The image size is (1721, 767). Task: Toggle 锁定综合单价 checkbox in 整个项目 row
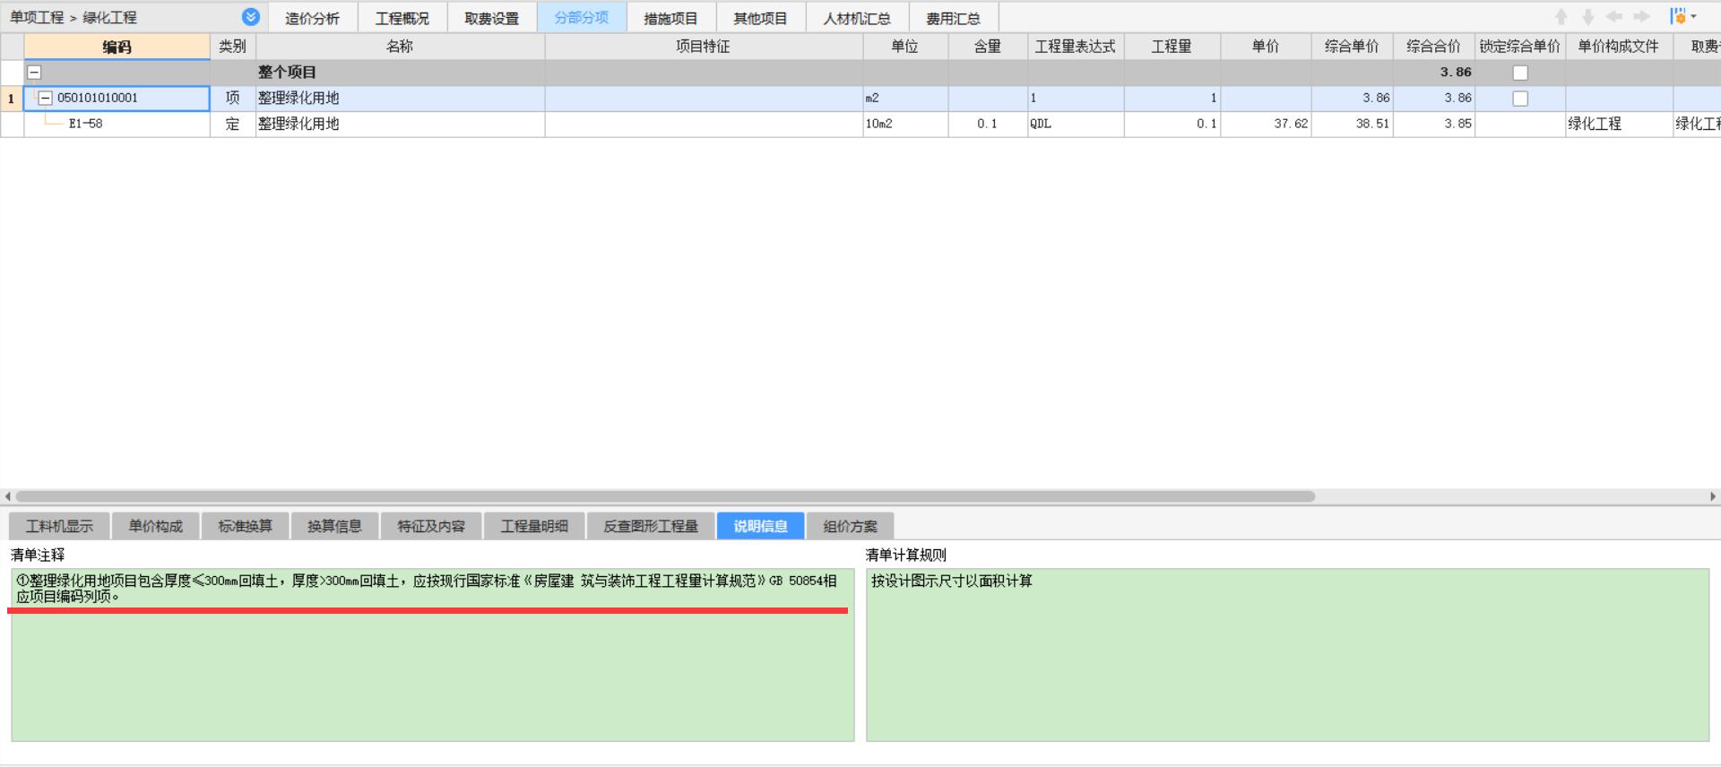[1520, 73]
